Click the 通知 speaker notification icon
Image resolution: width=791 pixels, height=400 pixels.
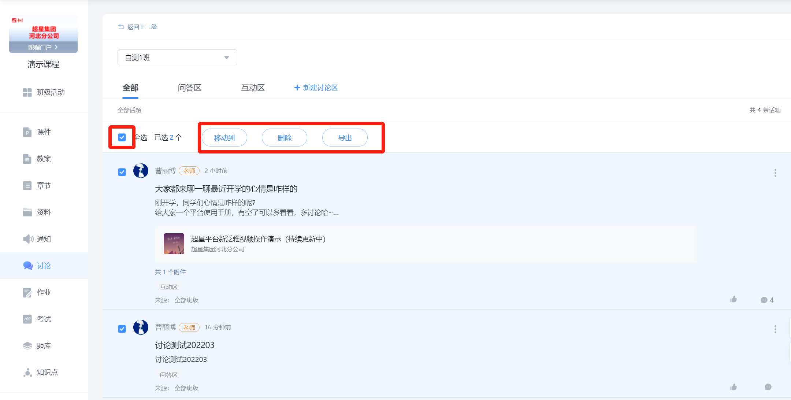point(28,239)
